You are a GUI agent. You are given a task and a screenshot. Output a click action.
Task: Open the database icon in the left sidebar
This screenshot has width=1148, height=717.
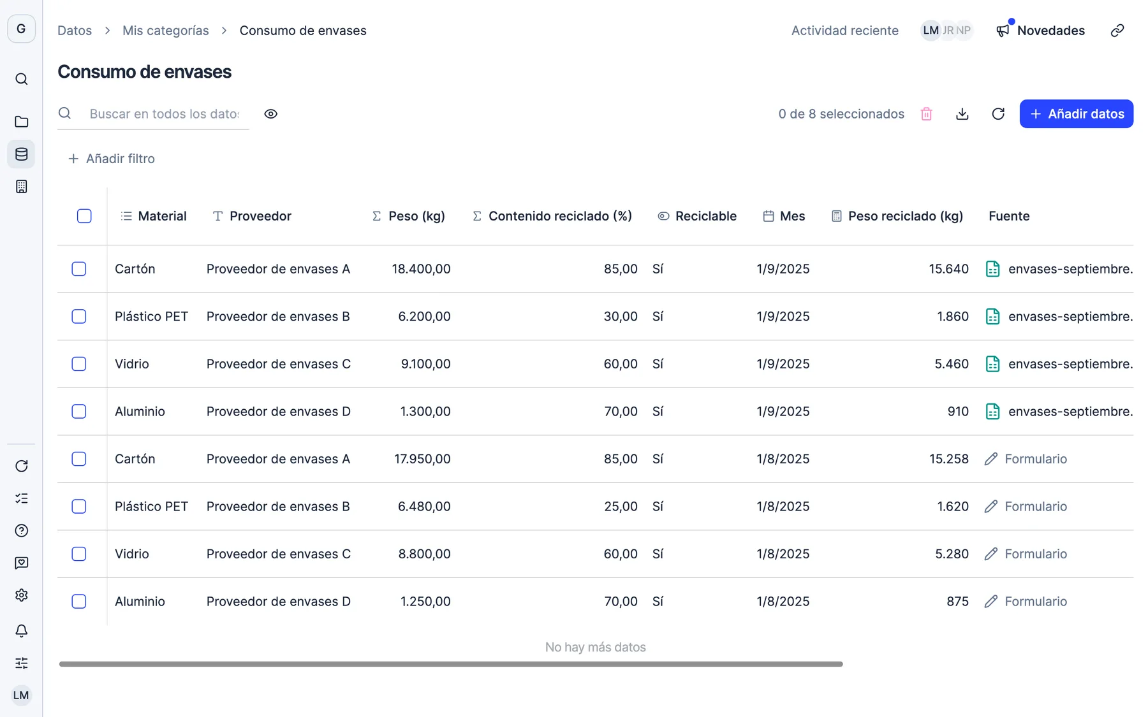tap(21, 154)
